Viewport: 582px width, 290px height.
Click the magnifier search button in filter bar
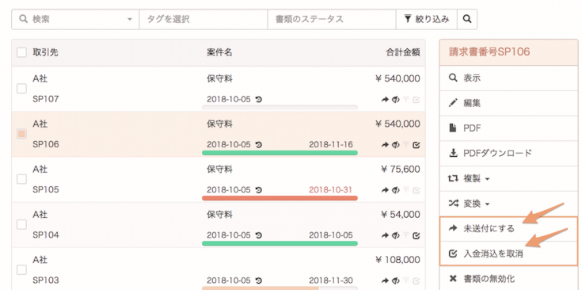pos(467,19)
